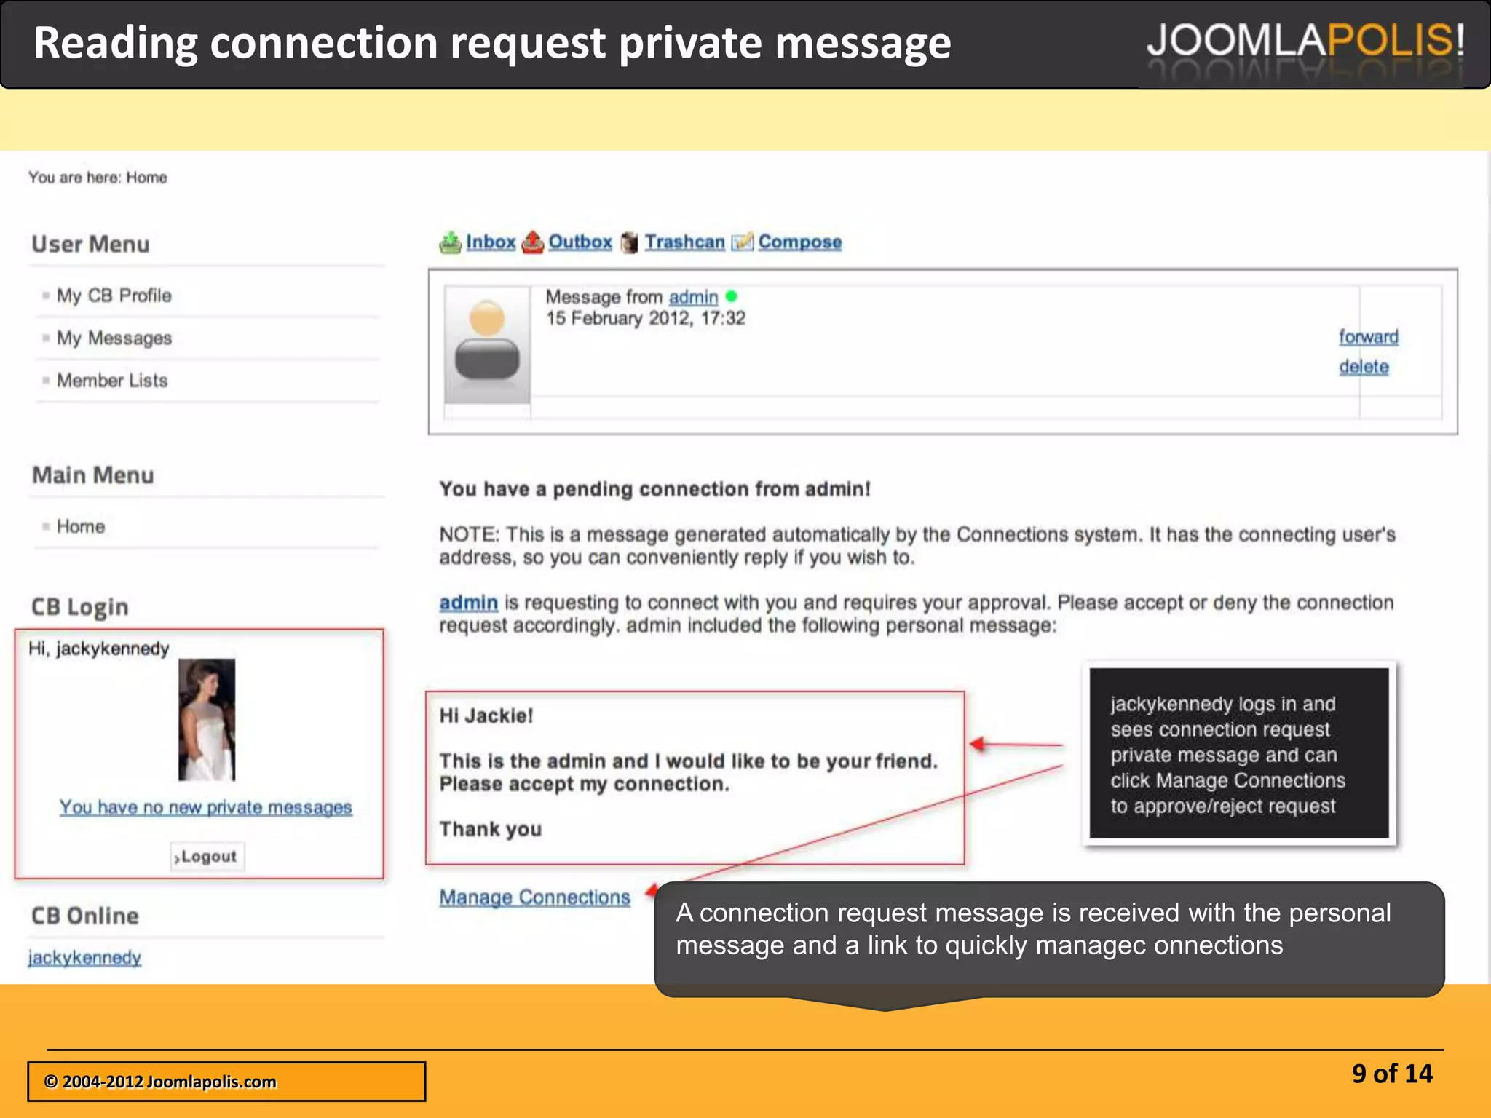The height and width of the screenshot is (1118, 1491).
Task: Open the Compose link
Action: [x=800, y=242]
